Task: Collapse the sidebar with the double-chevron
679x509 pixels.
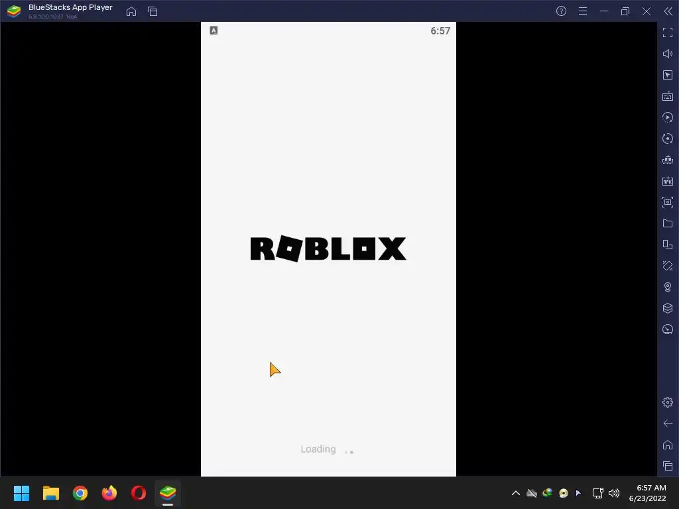Action: 668,11
